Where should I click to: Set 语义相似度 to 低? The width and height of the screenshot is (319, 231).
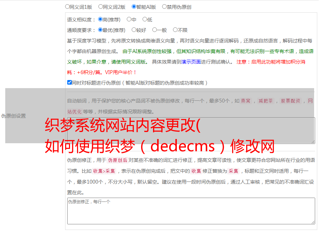pos(145,19)
